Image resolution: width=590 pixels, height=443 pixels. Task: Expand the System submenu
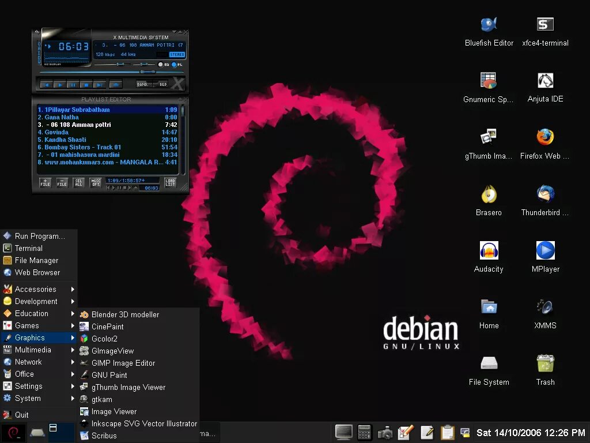(x=39, y=398)
